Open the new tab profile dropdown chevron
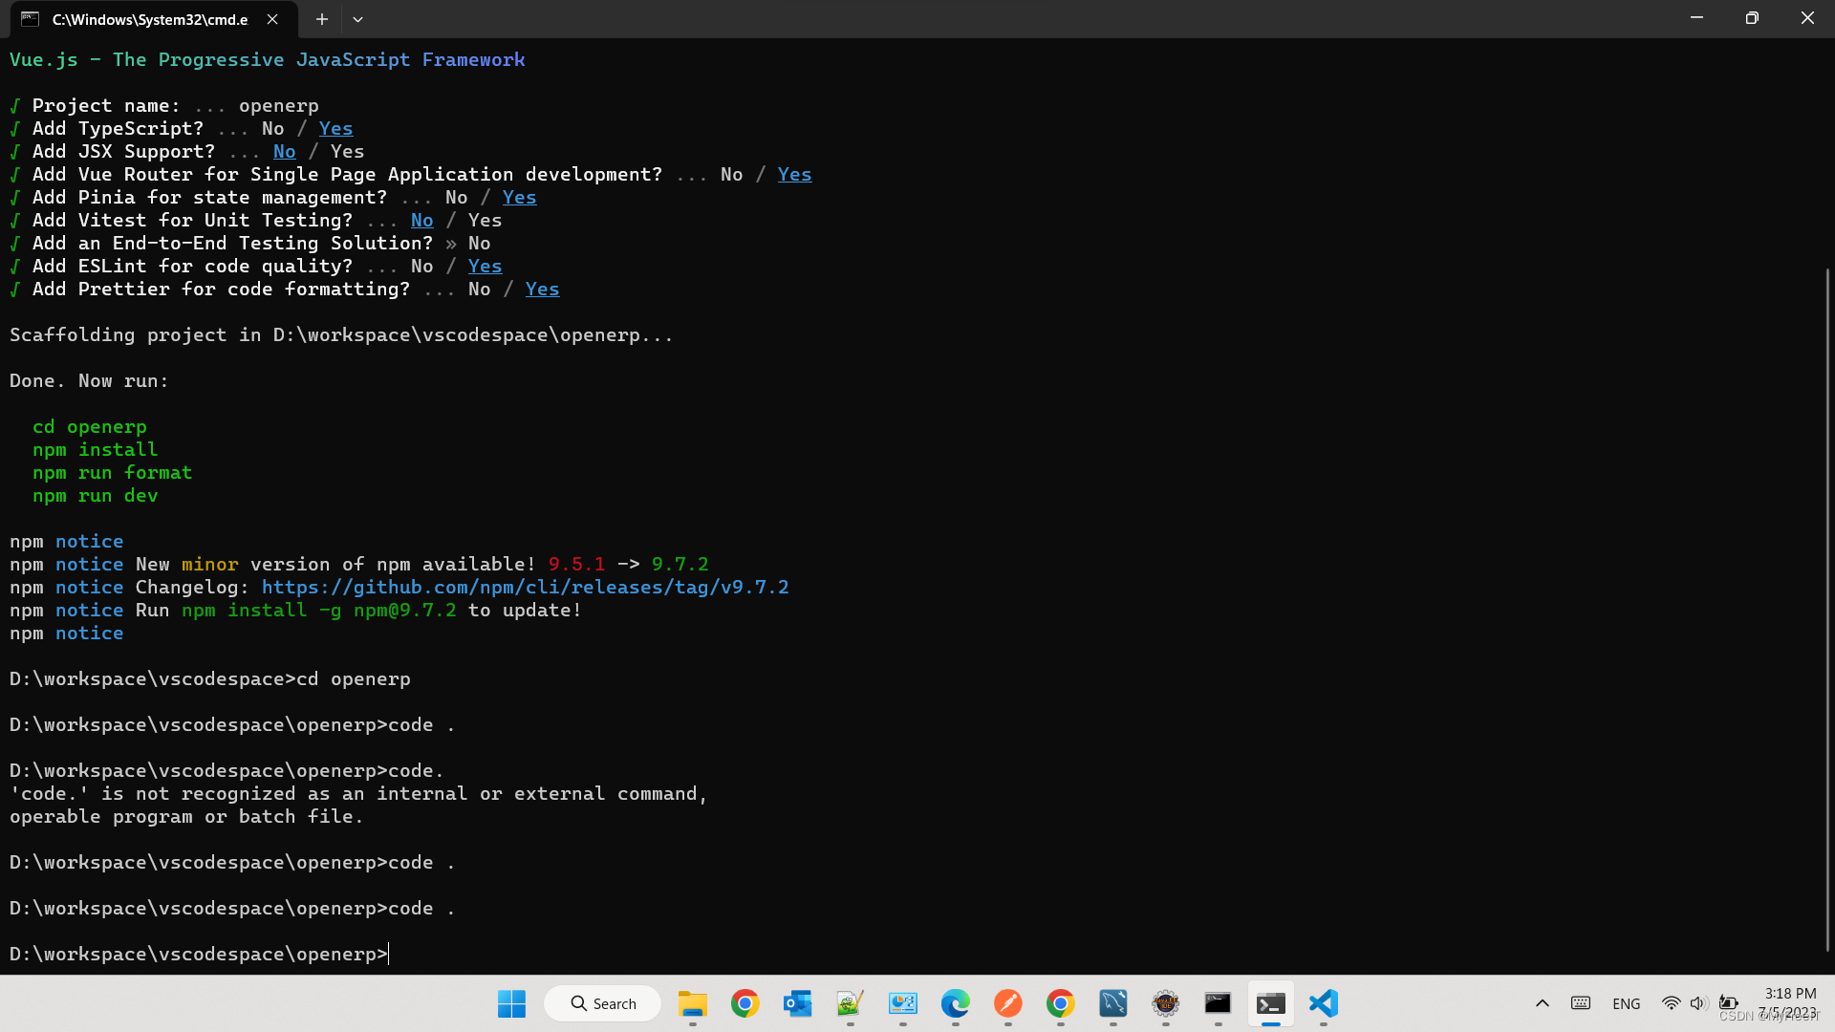This screenshot has width=1835, height=1032. (x=357, y=19)
